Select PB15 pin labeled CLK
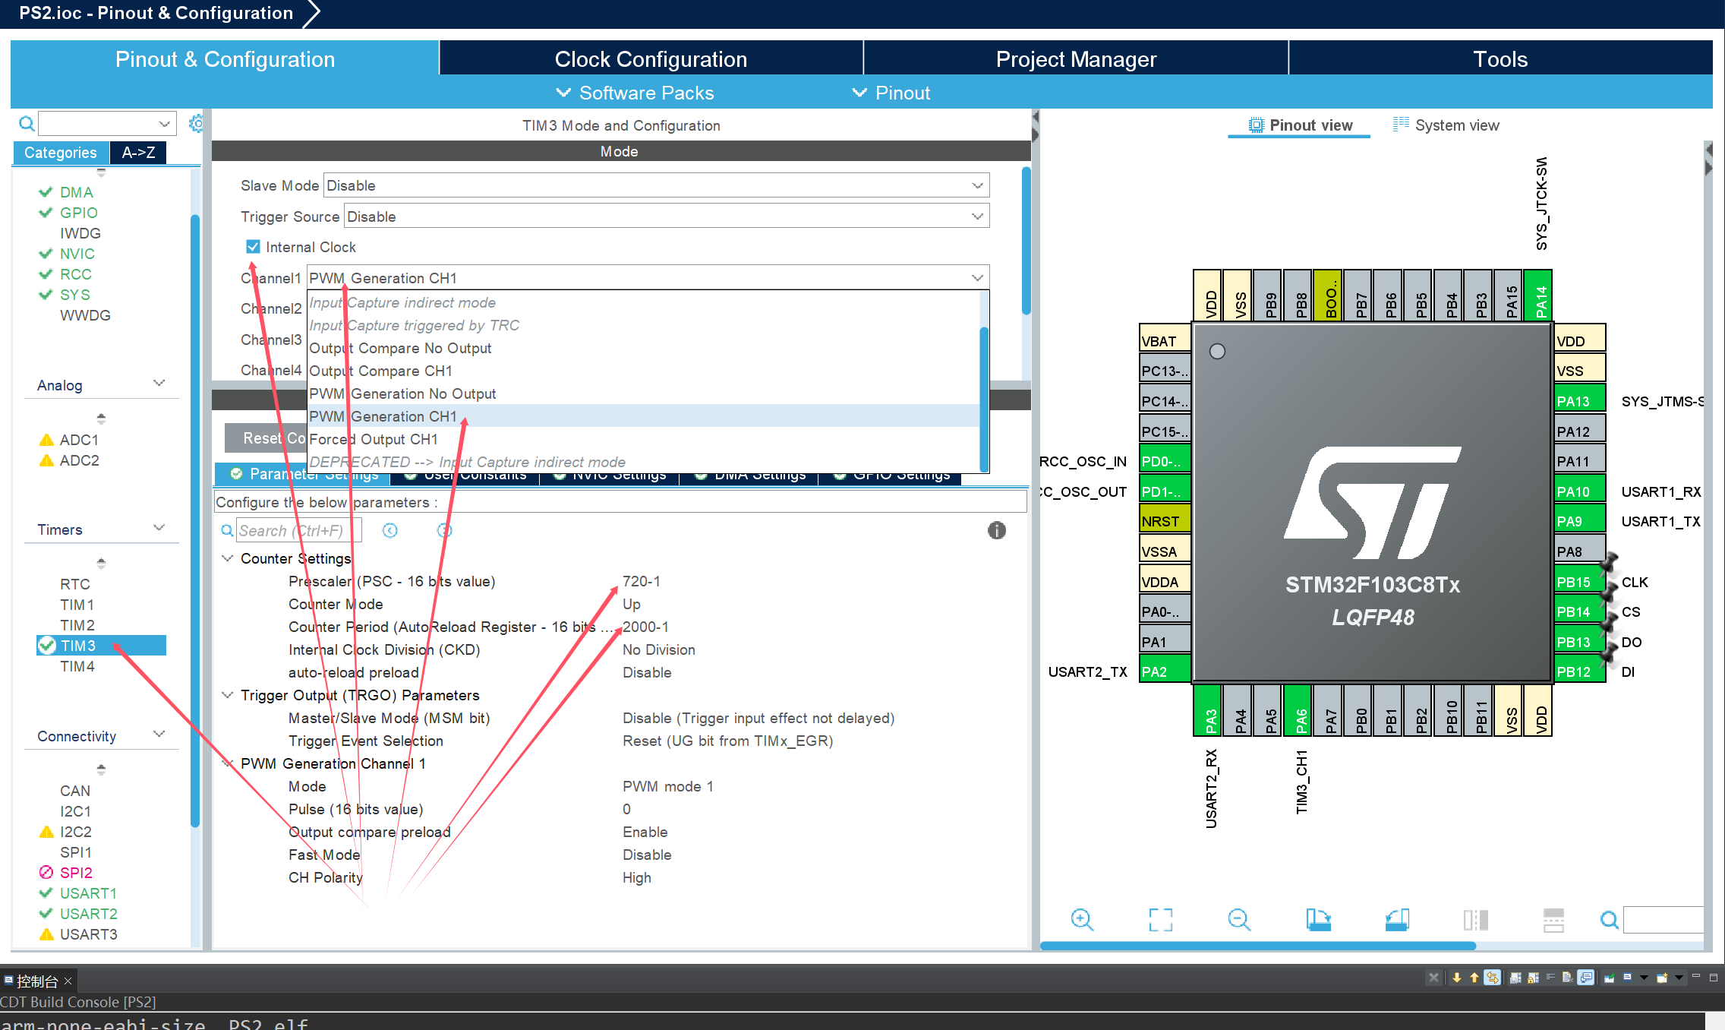 1578,582
